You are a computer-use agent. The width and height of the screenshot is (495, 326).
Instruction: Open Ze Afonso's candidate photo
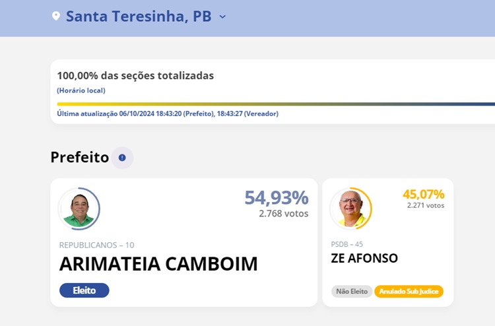coord(350,209)
